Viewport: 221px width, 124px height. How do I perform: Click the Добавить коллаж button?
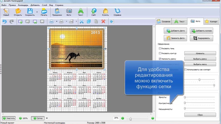[x=201, y=31]
